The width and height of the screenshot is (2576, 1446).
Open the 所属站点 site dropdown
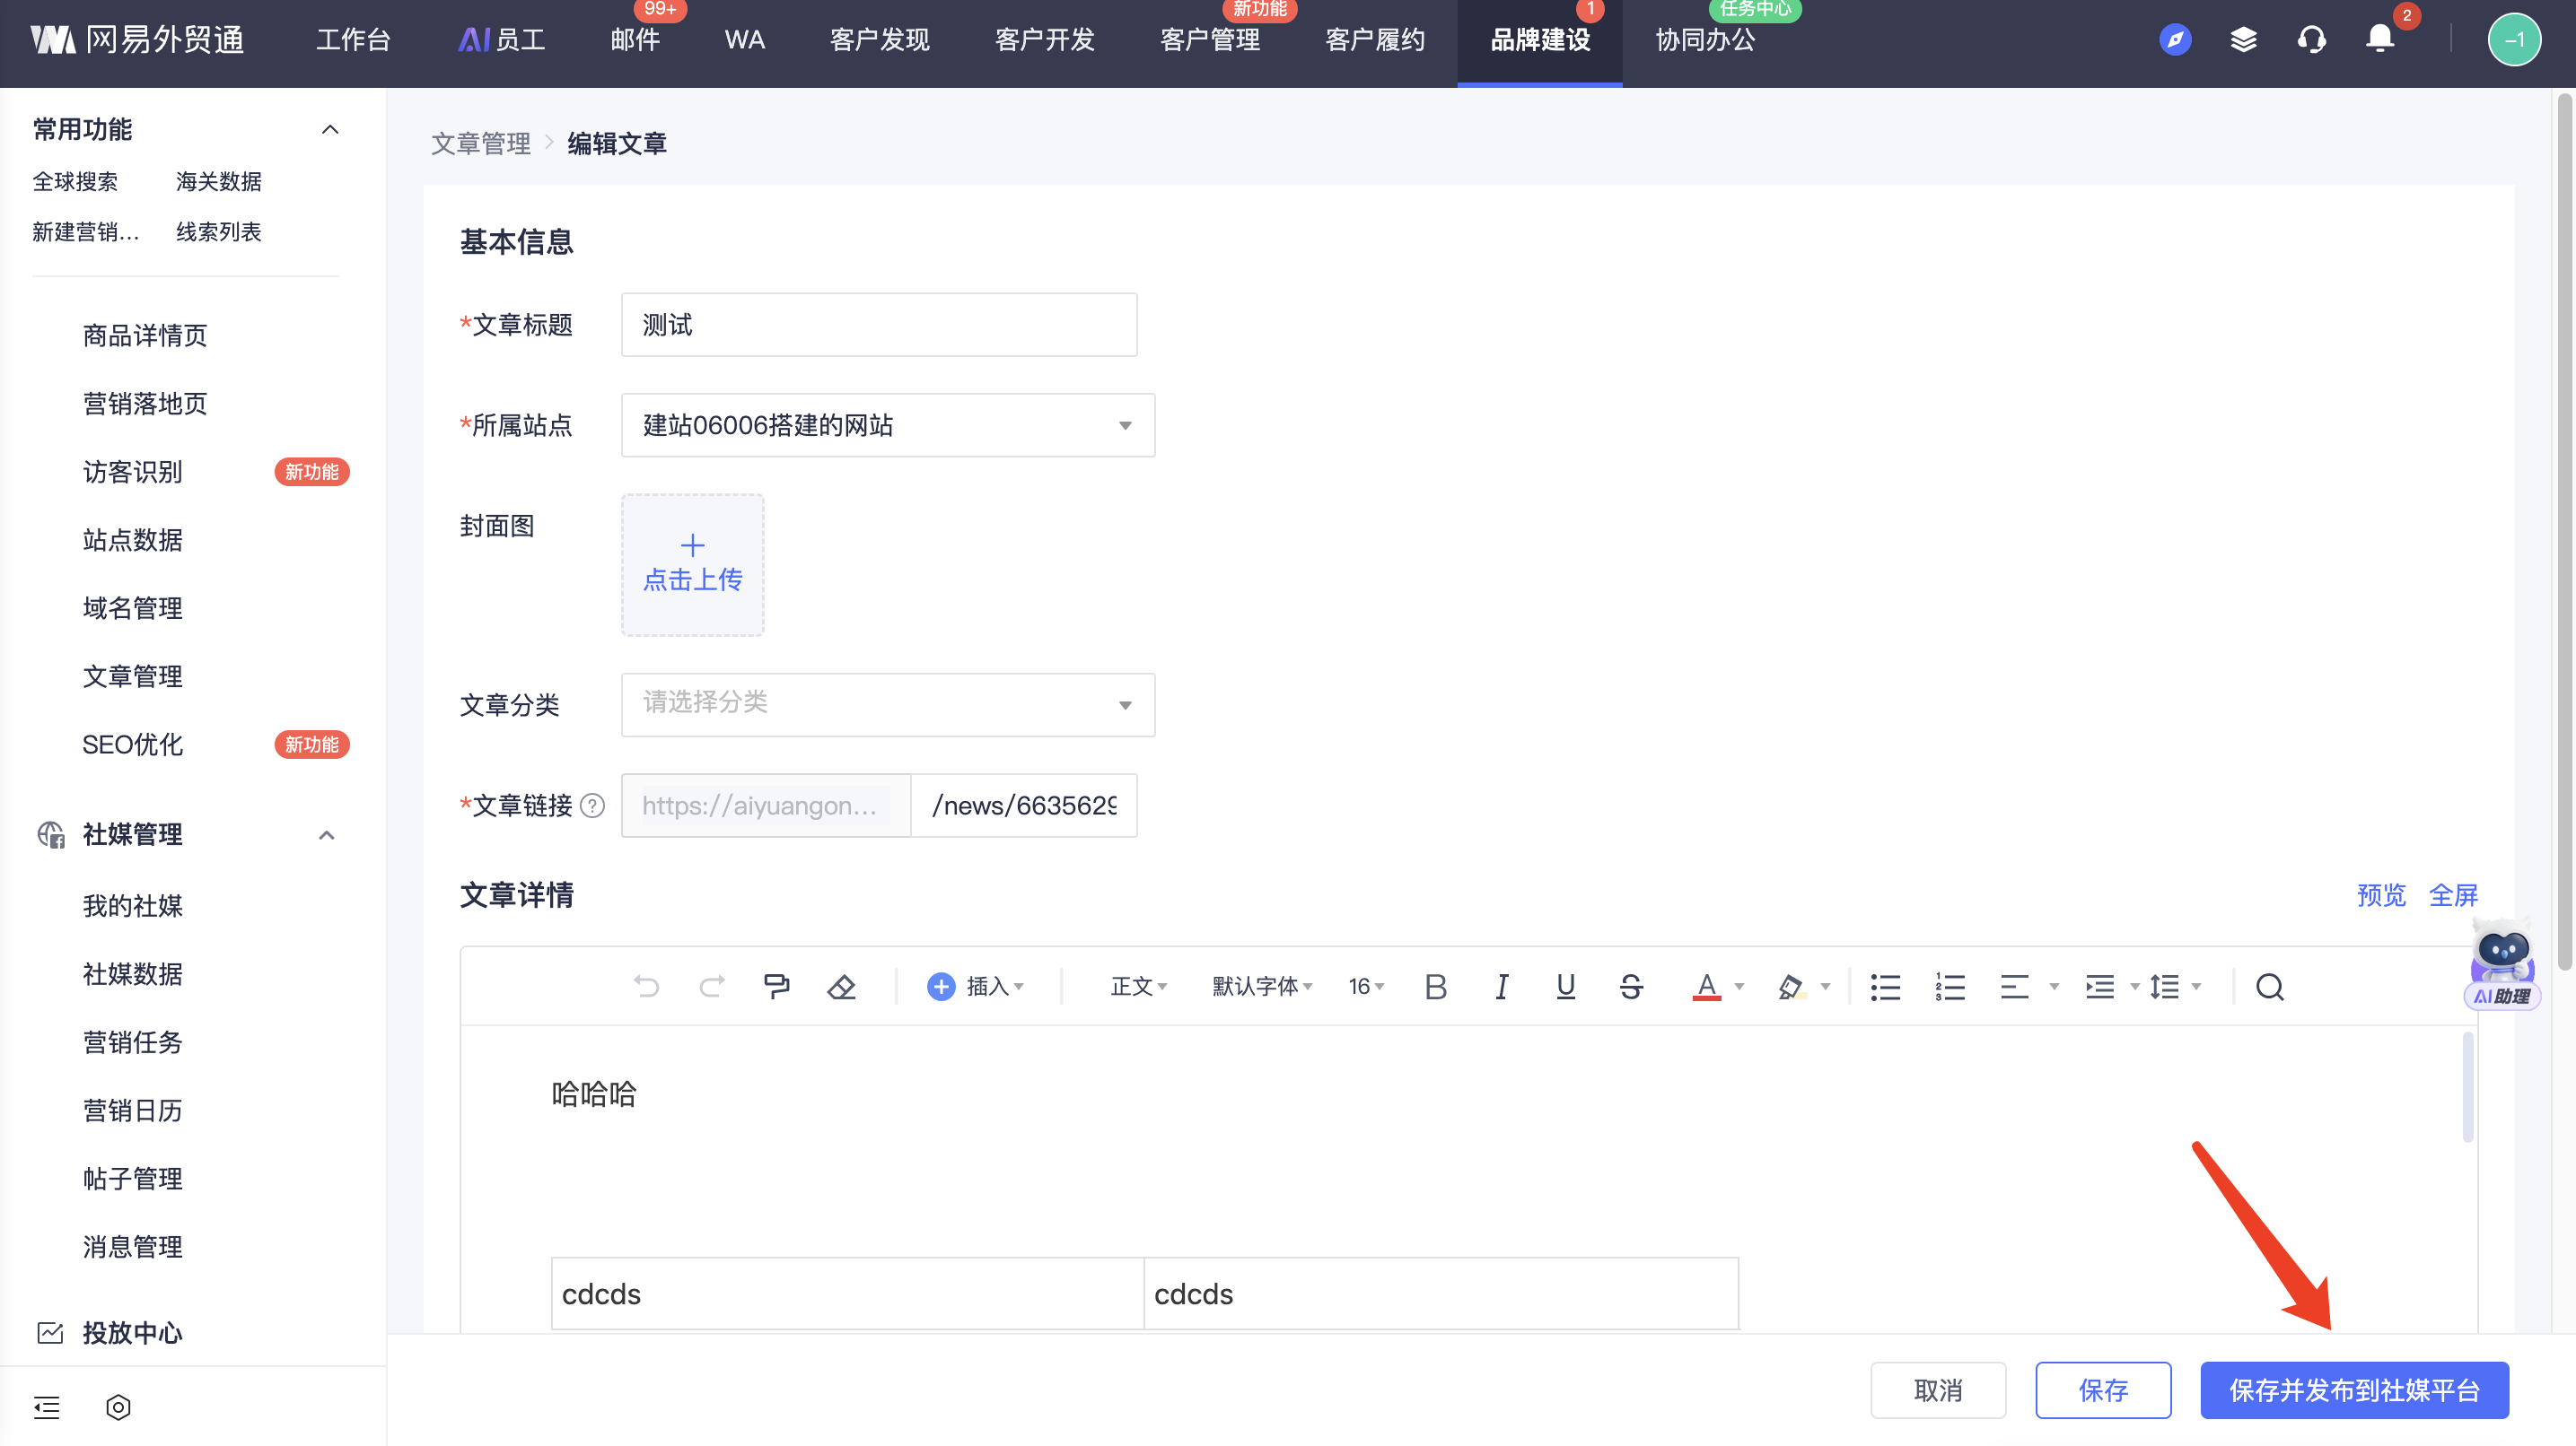click(x=887, y=426)
